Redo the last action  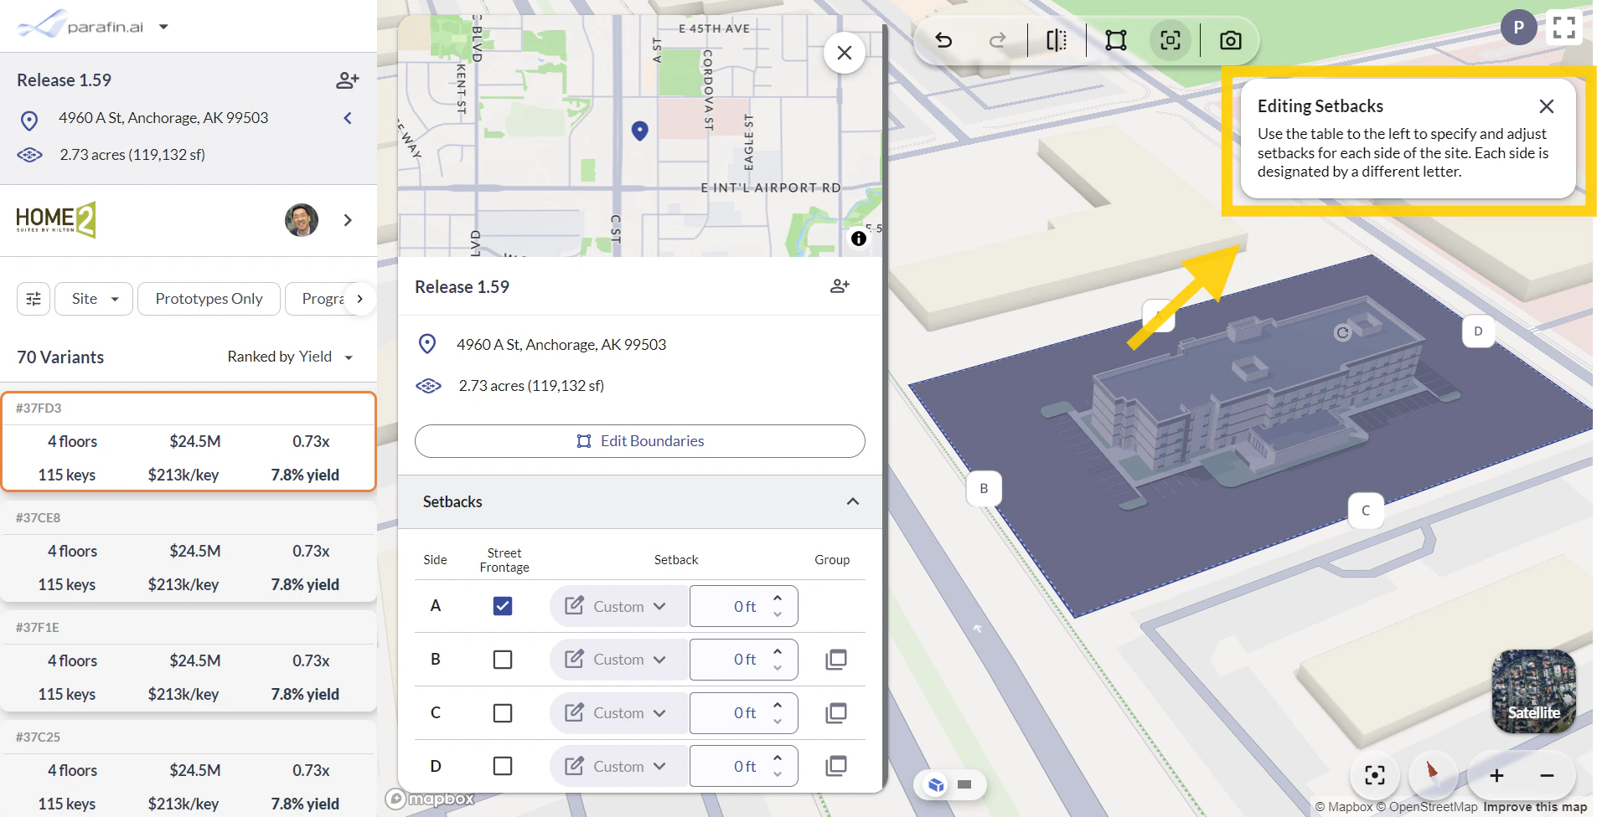point(997,39)
